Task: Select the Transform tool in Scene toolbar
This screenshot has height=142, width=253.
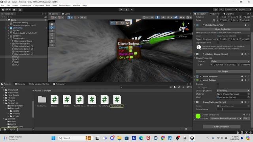Action: click(x=52, y=41)
